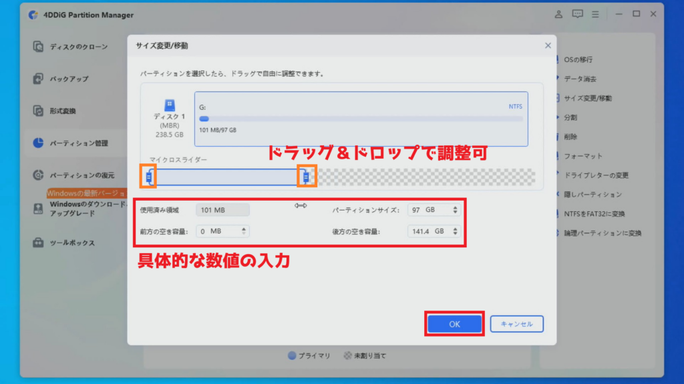Click the right handle of the partition slider
Viewport: 684px width, 384px height.
click(306, 177)
